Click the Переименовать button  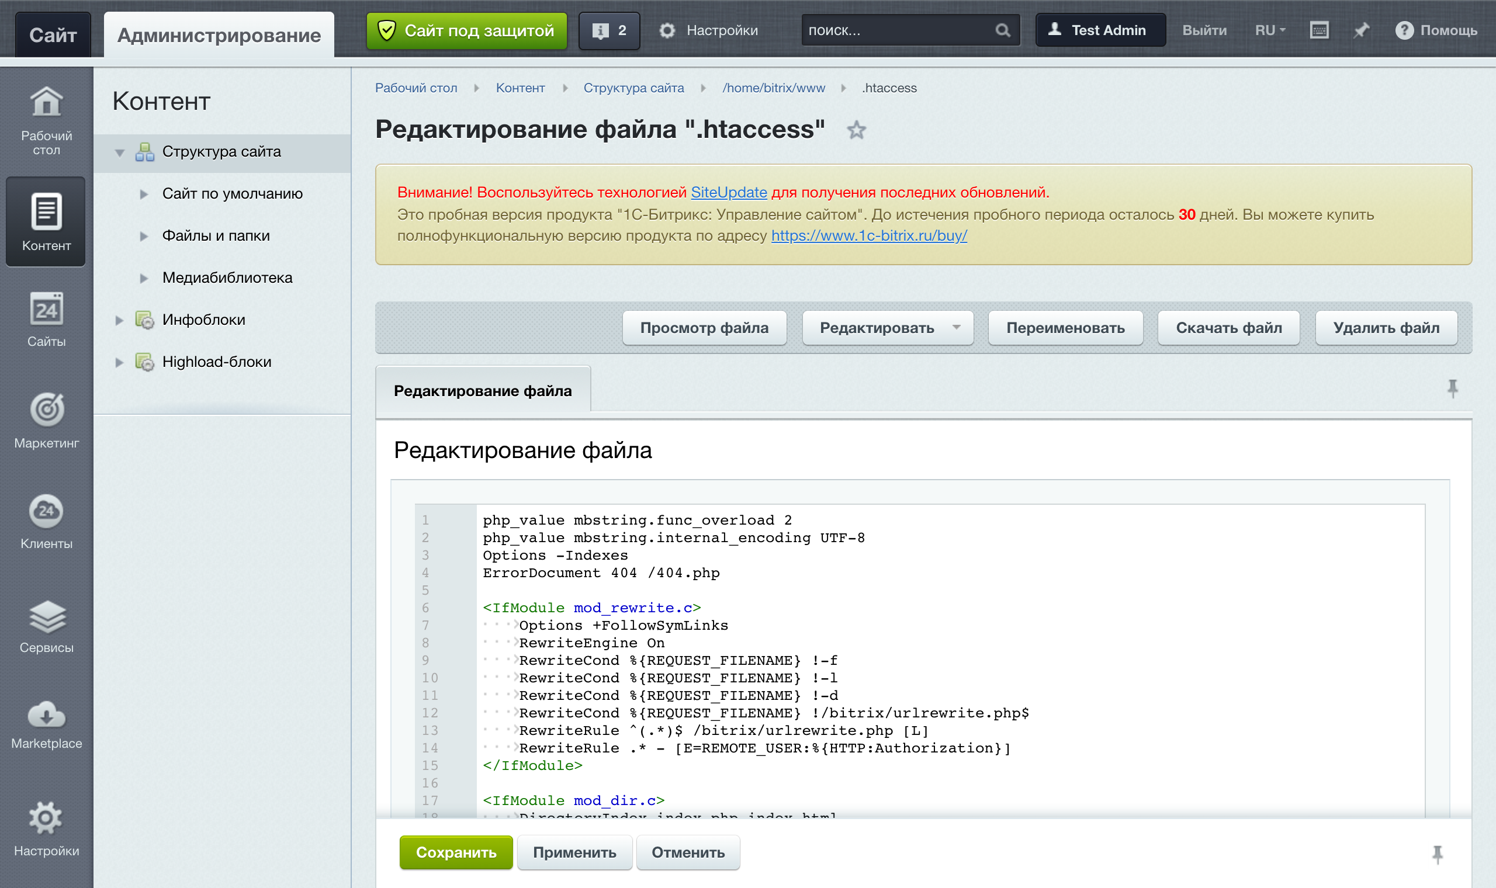pos(1065,327)
